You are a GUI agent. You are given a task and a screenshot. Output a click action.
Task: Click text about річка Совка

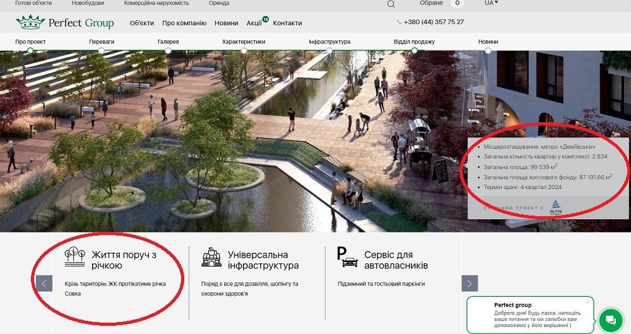[x=115, y=289]
